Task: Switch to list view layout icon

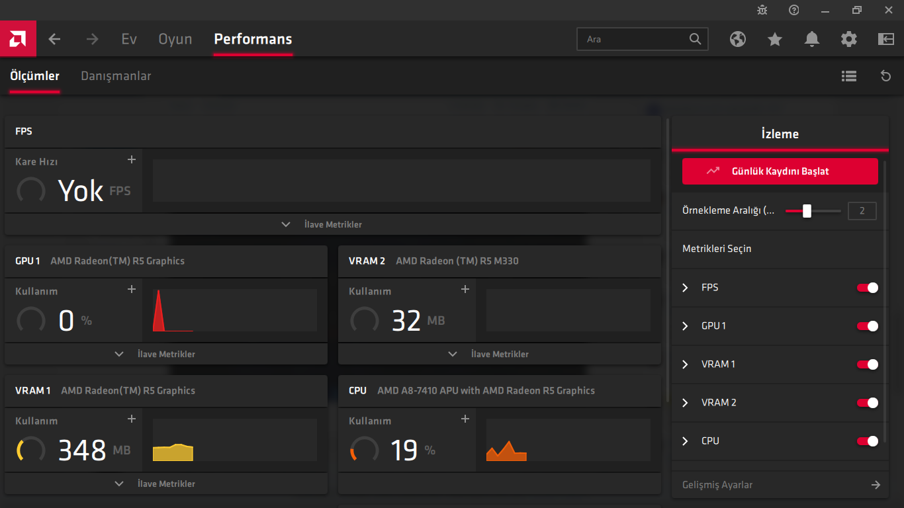Action: [849, 76]
